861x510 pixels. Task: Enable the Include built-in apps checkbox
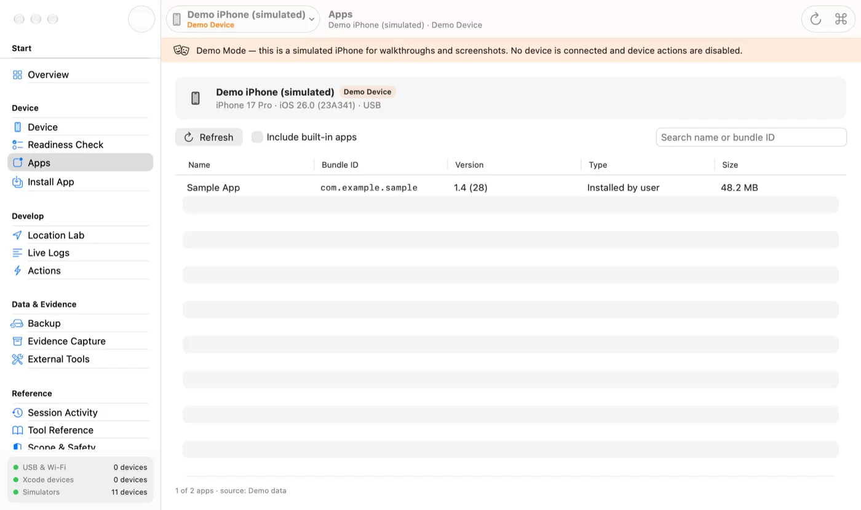tap(257, 137)
